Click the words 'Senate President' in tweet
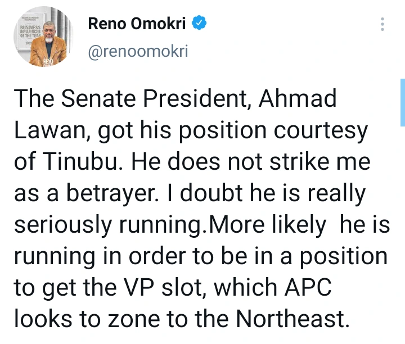The width and height of the screenshot is (405, 344). click(152, 100)
